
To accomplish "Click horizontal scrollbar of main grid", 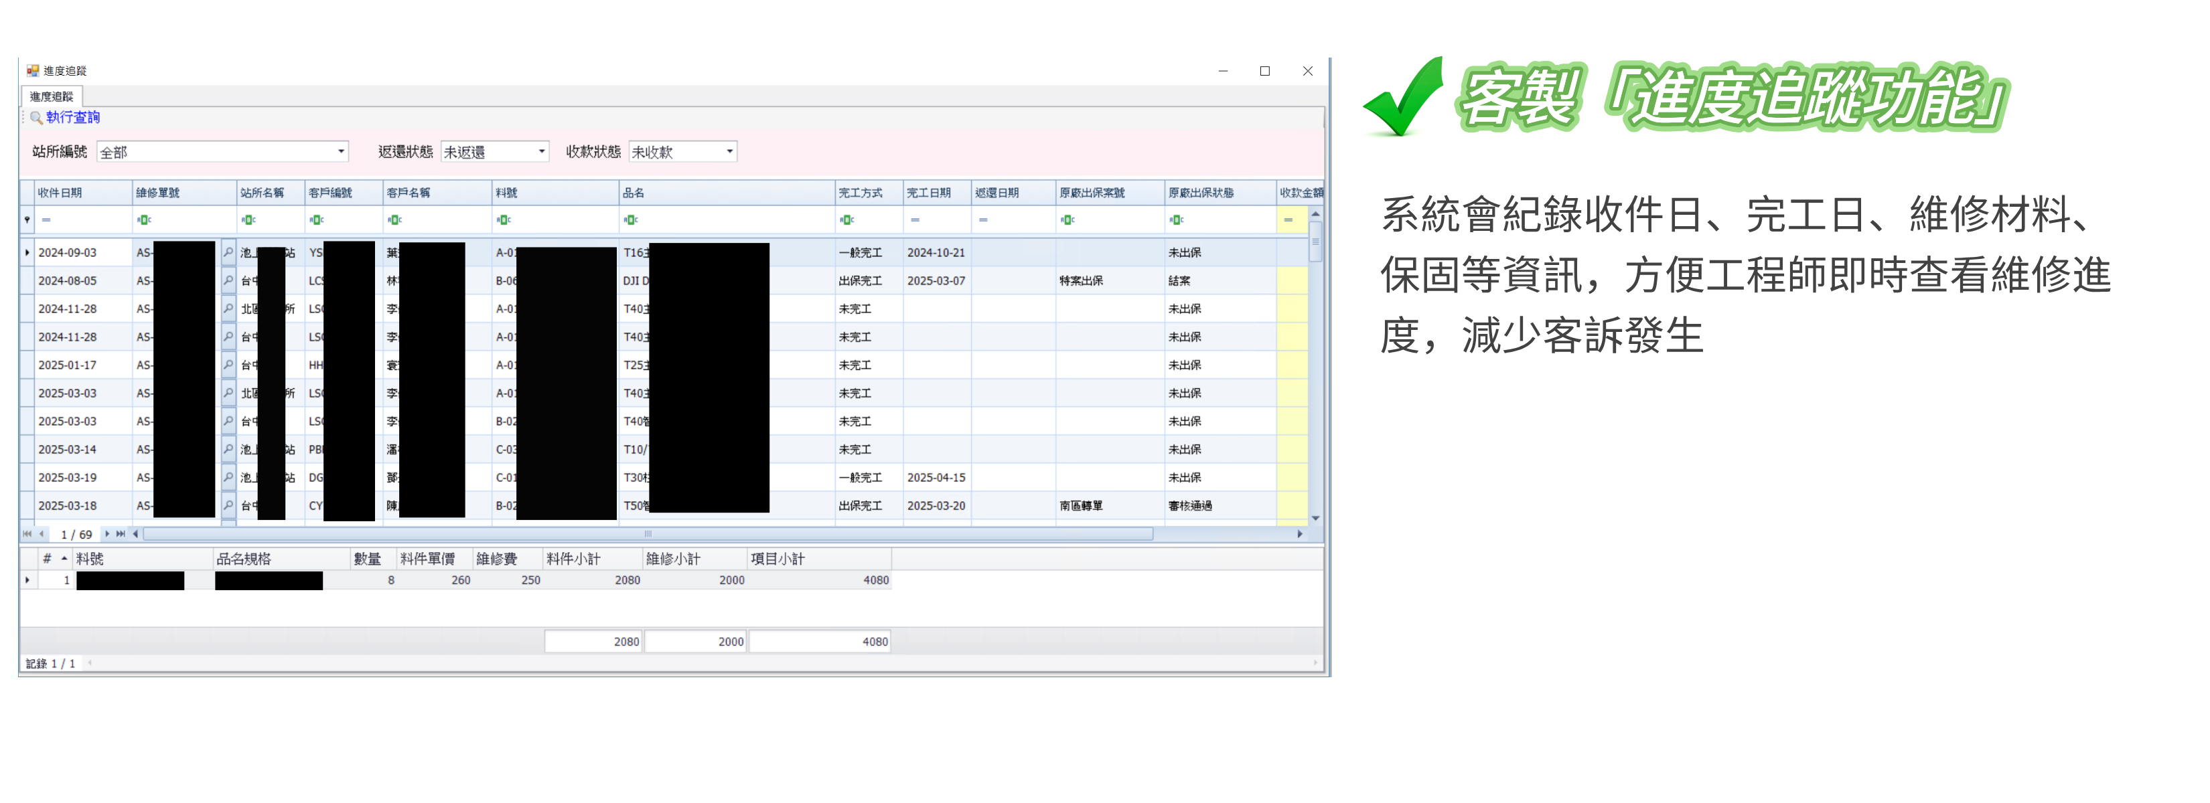I will (648, 533).
